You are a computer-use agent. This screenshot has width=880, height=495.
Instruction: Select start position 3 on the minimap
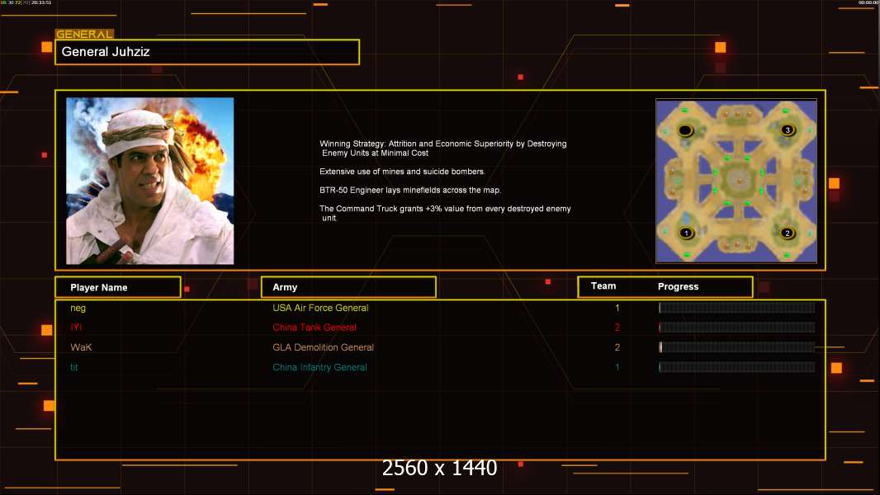788,130
